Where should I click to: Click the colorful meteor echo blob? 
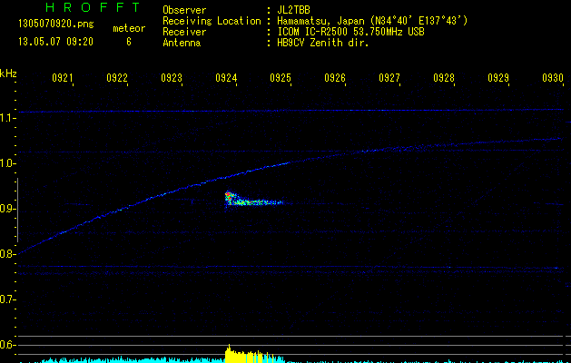tap(234, 199)
